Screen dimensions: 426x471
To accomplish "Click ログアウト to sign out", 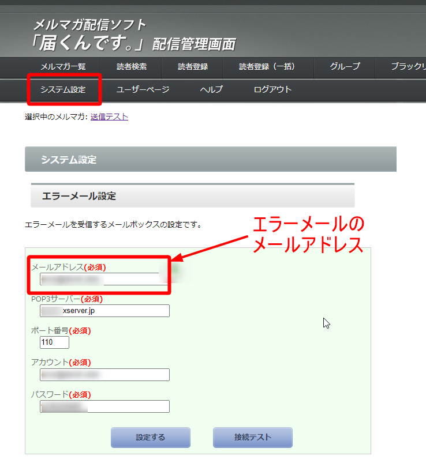I will point(272,90).
